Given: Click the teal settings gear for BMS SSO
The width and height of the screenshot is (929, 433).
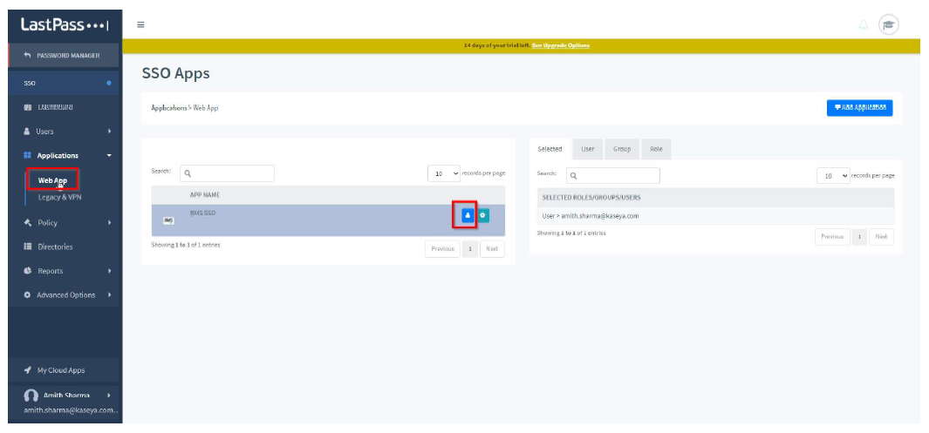Looking at the screenshot, I should pyautogui.click(x=483, y=216).
